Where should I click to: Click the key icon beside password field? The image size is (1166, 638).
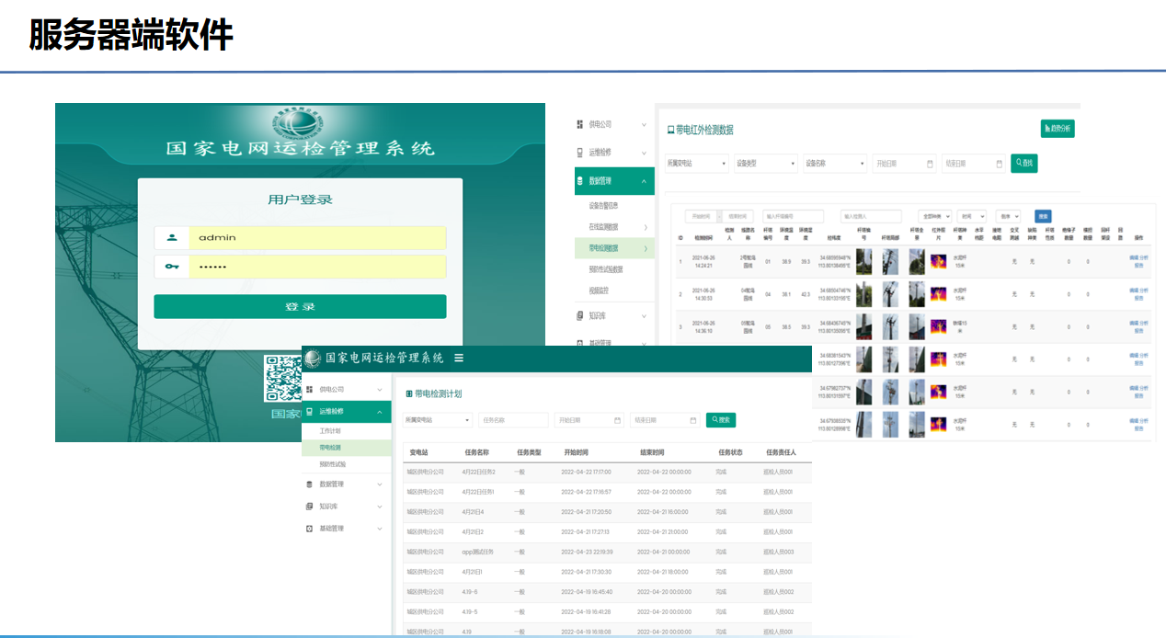pos(173,266)
